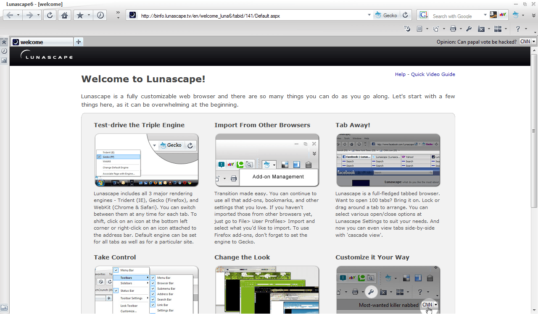This screenshot has width=538, height=314.
Task: Open History clock icon in navigation toolbar
Action: coord(100,15)
